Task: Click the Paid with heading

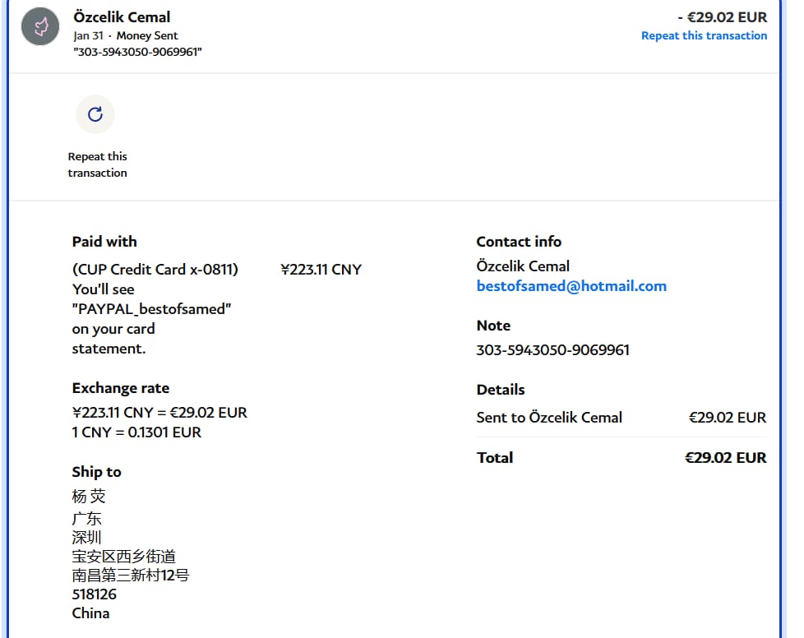Action: click(104, 242)
